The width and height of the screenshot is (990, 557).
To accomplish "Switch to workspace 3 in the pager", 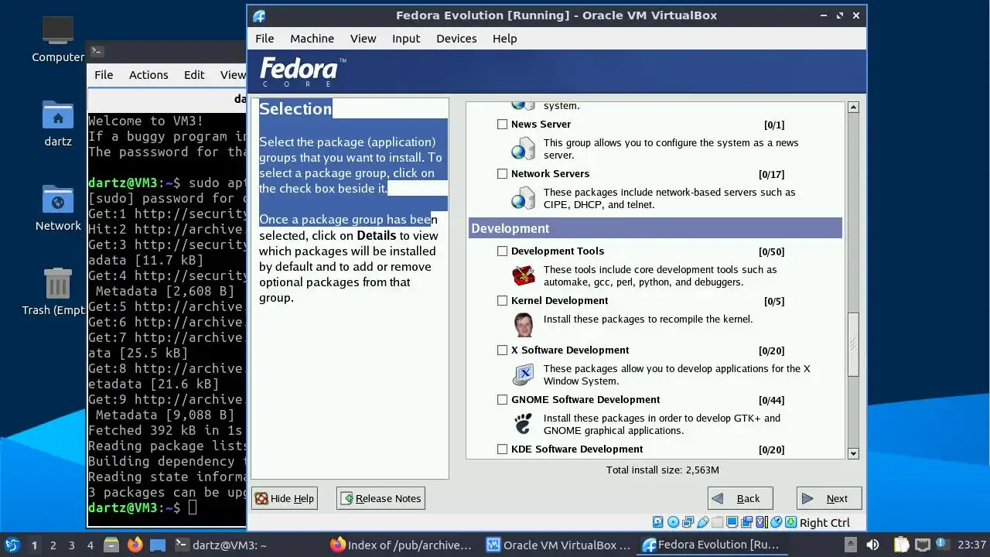I will (x=71, y=545).
